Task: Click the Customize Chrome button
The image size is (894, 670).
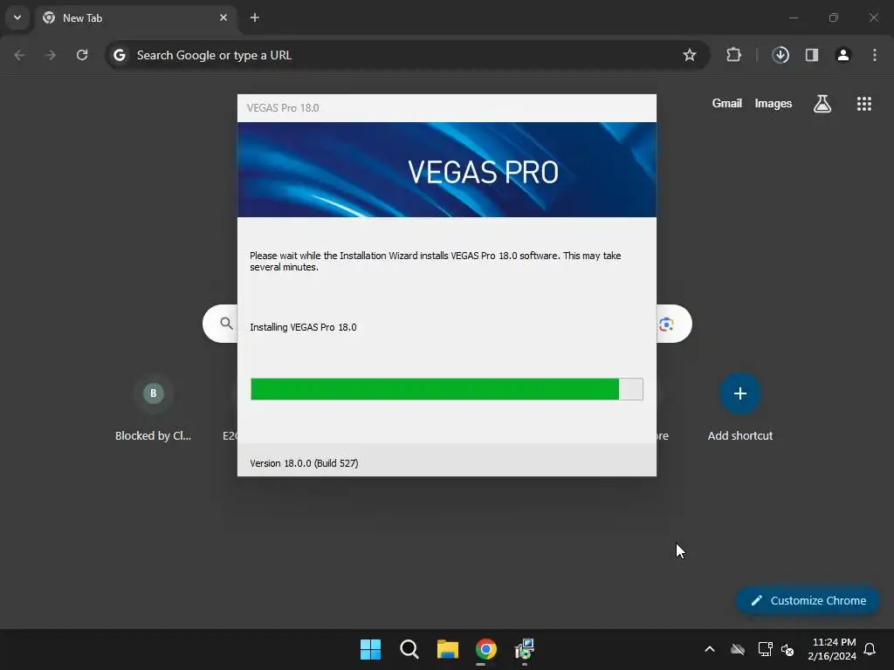Action: click(808, 600)
